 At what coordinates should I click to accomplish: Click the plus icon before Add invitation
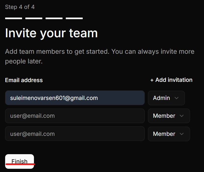[152, 80]
